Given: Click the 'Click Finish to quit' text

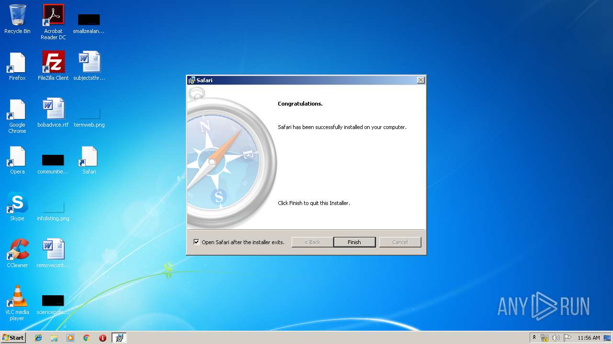Looking at the screenshot, I should click(314, 203).
